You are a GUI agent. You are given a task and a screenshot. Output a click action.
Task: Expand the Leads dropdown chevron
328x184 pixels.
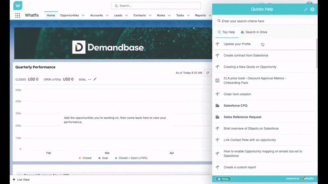(126, 16)
